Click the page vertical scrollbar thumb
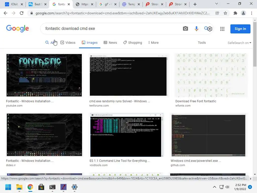The width and height of the screenshot is (257, 193). point(255,44)
